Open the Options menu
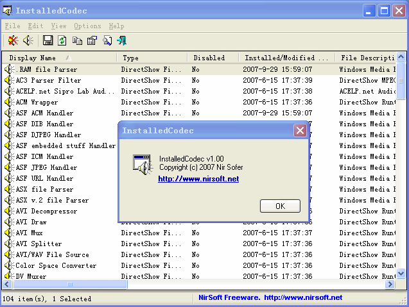The width and height of the screenshot is (409, 307). (87, 26)
